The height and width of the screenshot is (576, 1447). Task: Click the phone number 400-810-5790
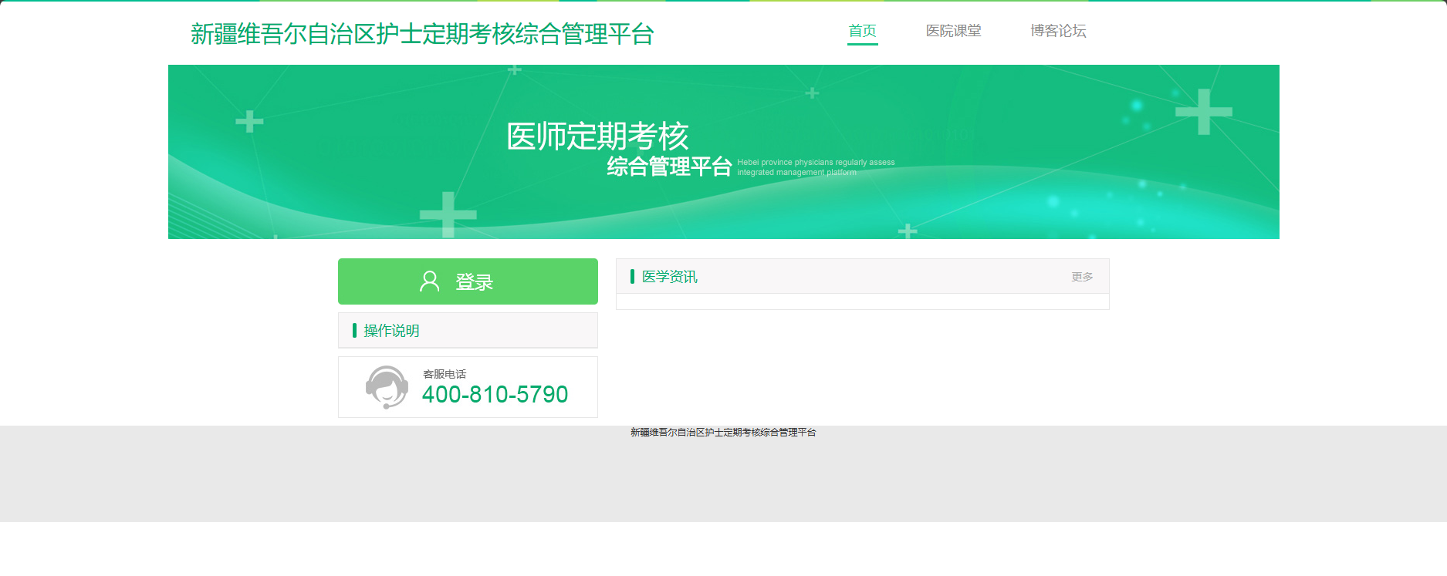(x=495, y=395)
